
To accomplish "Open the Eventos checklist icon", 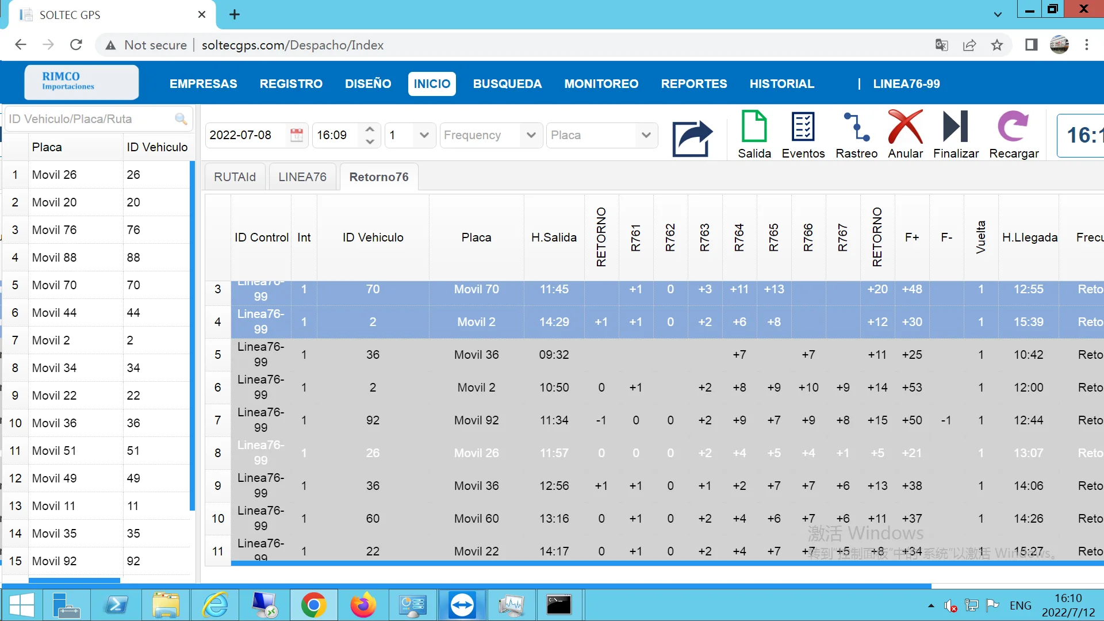I will [803, 127].
